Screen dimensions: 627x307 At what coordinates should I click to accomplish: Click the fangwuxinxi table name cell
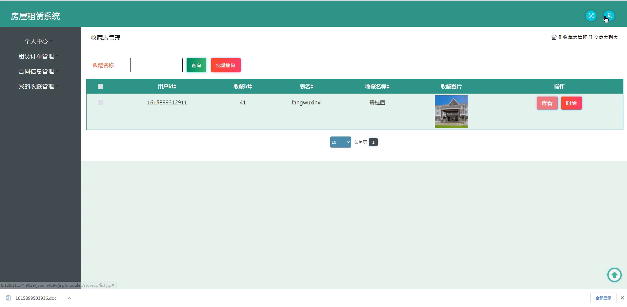click(x=307, y=102)
